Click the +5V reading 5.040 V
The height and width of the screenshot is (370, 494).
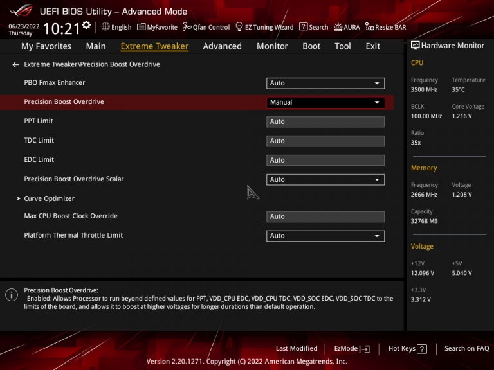click(x=462, y=273)
